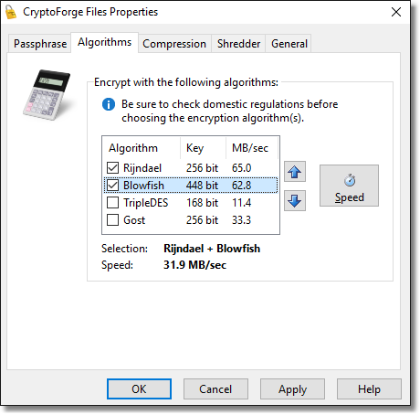Select the General tab
The width and height of the screenshot is (420, 415).
(x=289, y=44)
